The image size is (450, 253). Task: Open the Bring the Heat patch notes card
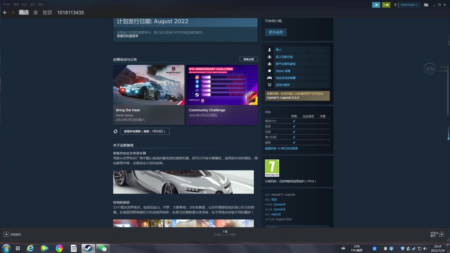coord(149,95)
